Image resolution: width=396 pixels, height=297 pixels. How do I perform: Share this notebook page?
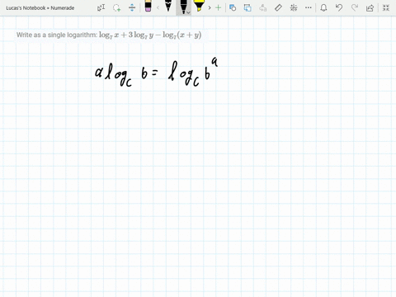tap(370, 7)
